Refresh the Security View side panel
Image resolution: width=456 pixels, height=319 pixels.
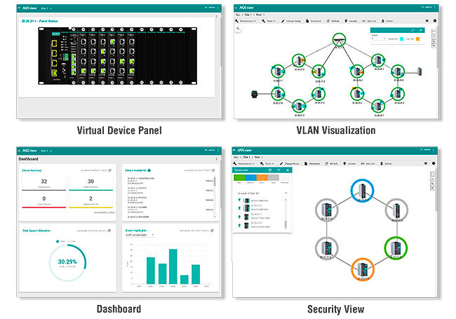(270, 170)
